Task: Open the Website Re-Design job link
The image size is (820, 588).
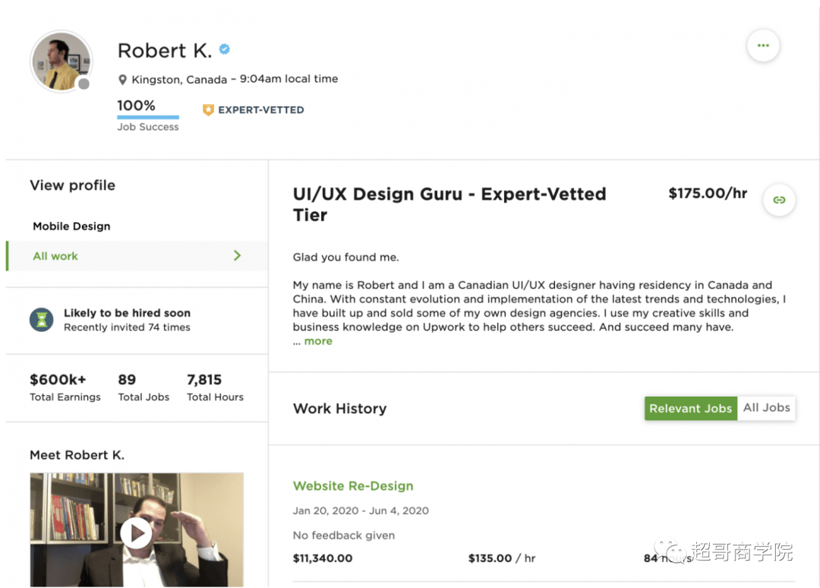Action: pos(353,486)
